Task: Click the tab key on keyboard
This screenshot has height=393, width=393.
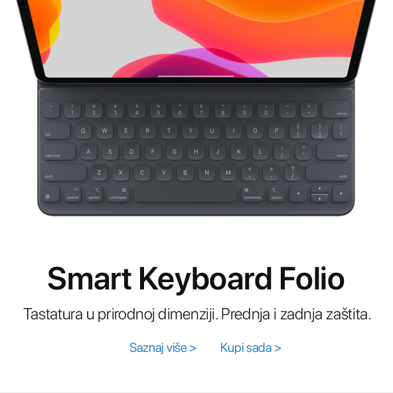Action: 56,131
